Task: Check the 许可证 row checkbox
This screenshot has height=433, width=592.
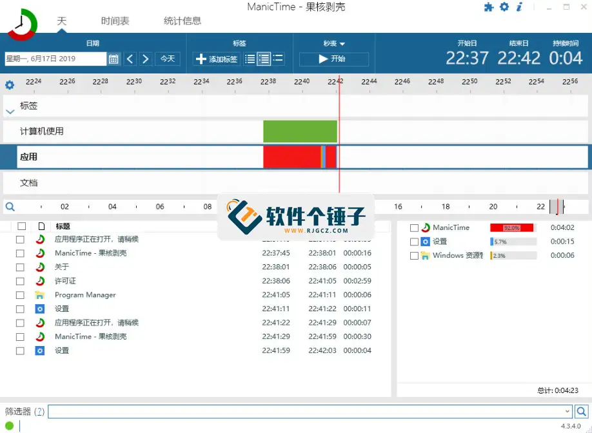Action: [20, 282]
